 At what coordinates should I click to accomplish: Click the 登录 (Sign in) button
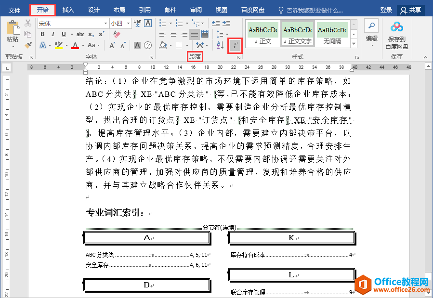pos(386,10)
